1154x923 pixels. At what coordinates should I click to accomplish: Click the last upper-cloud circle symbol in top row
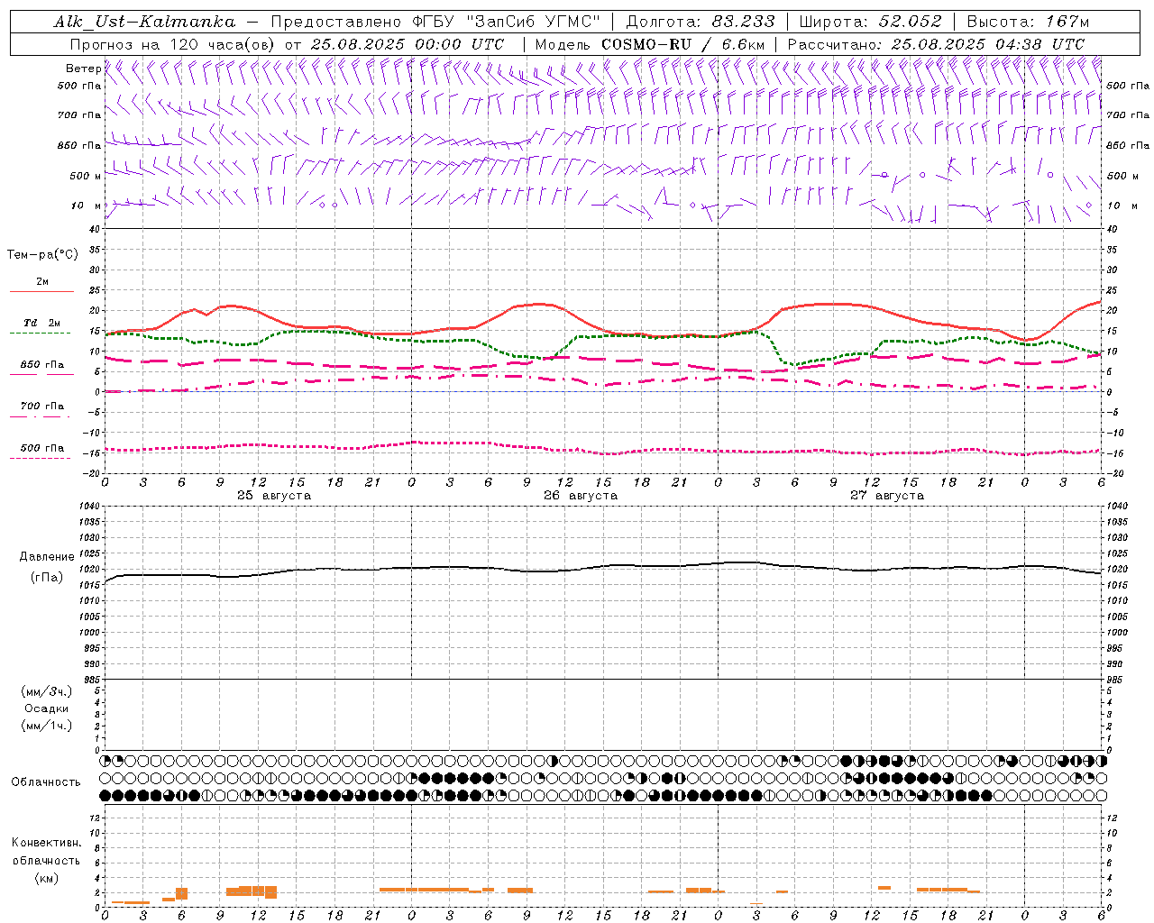[1102, 761]
